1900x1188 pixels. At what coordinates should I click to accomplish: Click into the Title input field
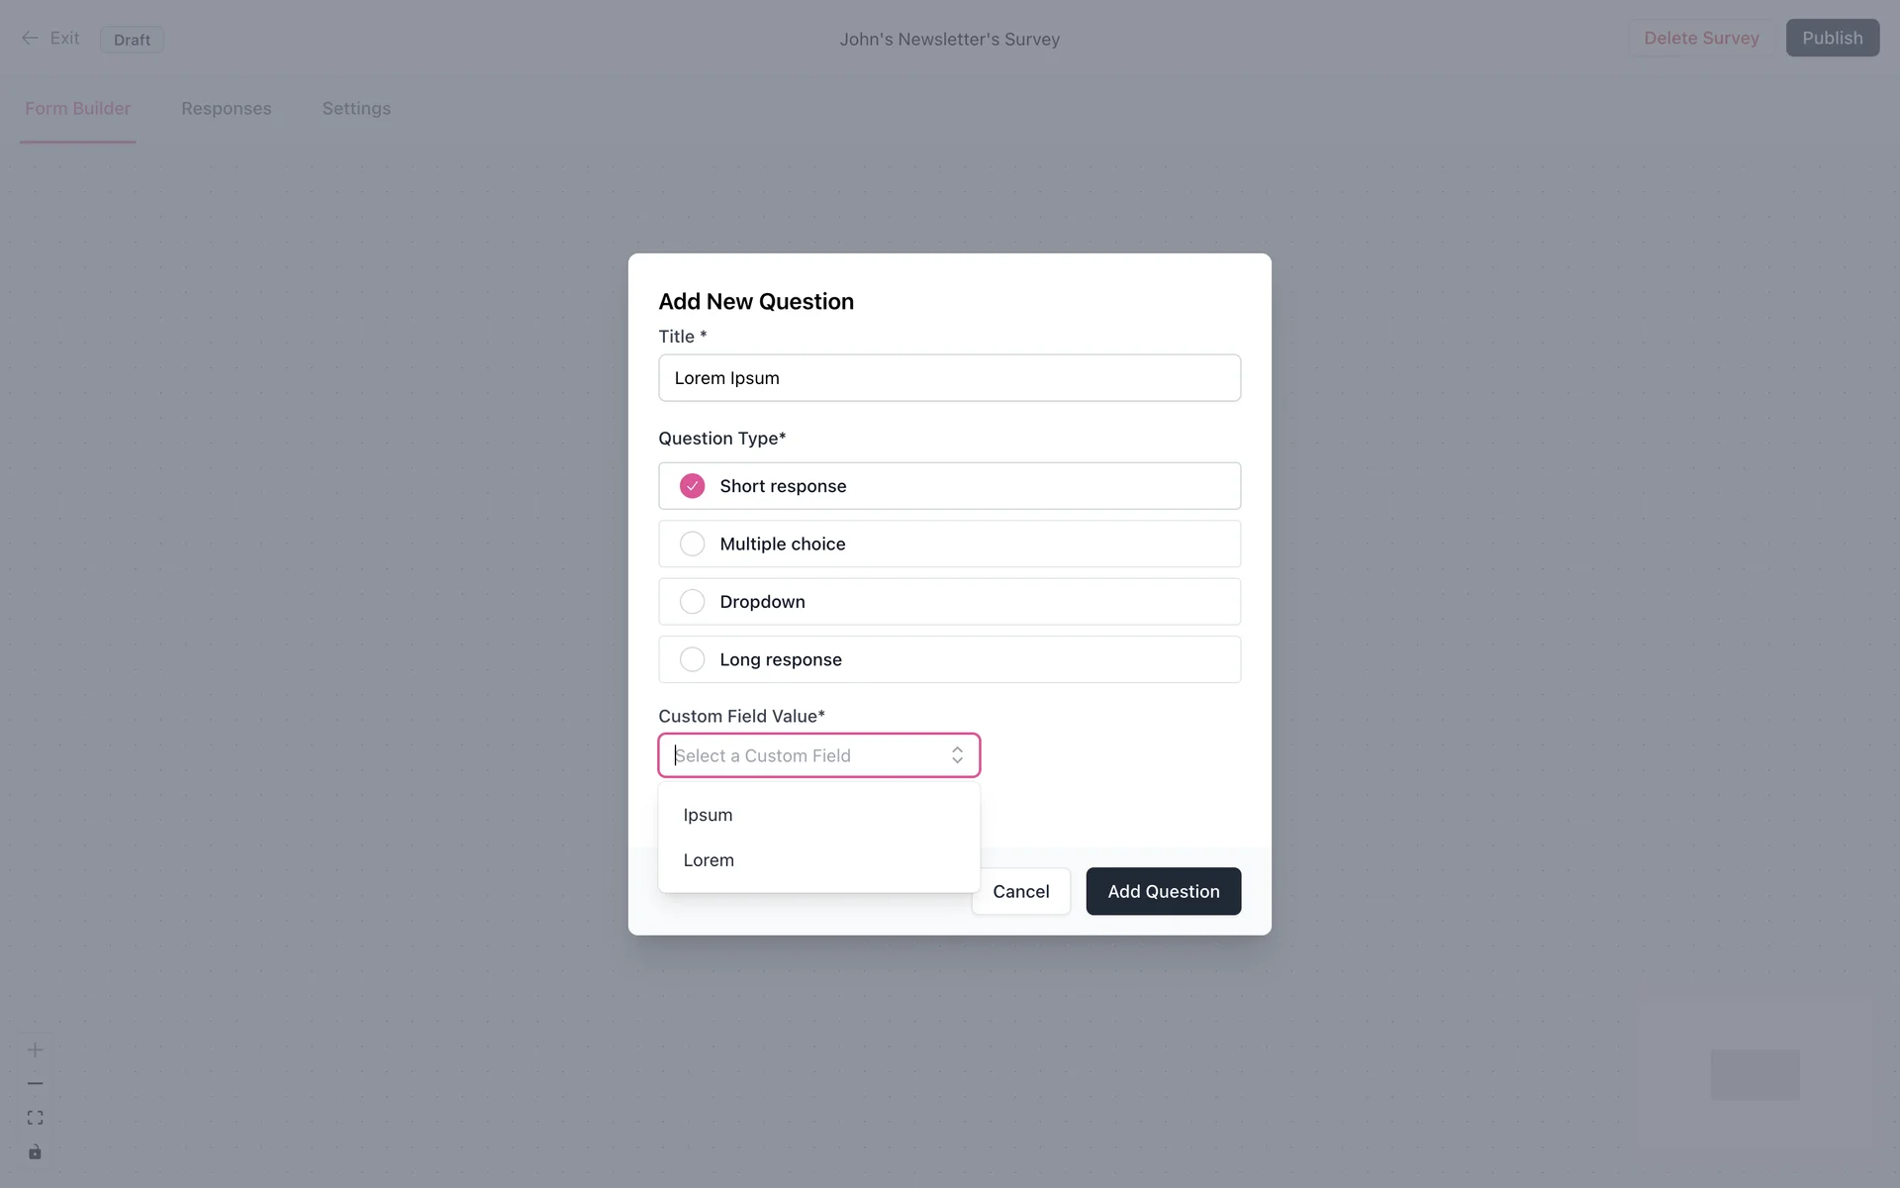tap(949, 378)
